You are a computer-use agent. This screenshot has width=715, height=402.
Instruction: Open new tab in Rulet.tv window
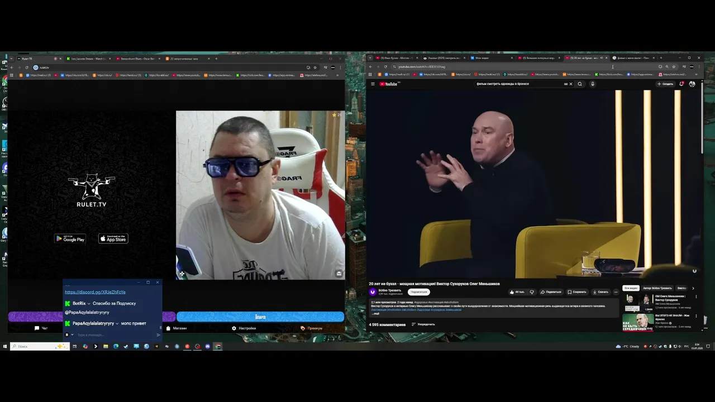point(216,59)
